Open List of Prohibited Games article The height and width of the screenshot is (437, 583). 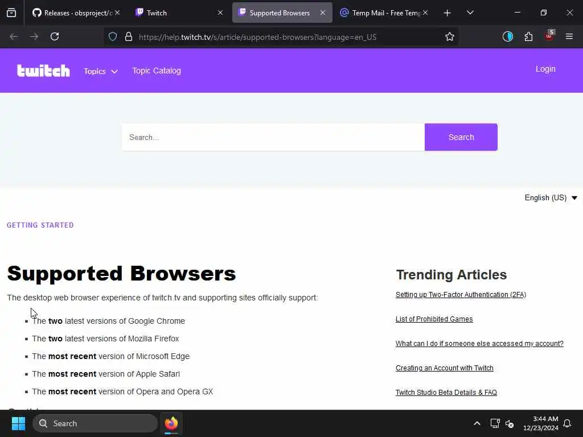[x=434, y=319]
